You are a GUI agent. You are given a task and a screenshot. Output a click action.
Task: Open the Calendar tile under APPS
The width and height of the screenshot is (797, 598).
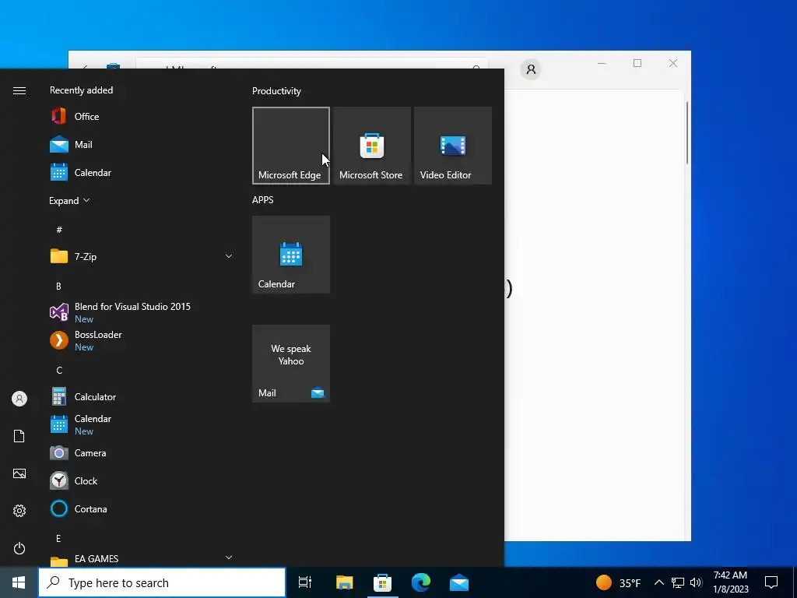pyautogui.click(x=291, y=255)
